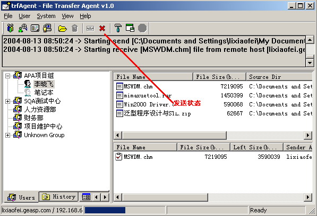Select the 人力资源部 group

tap(40, 110)
